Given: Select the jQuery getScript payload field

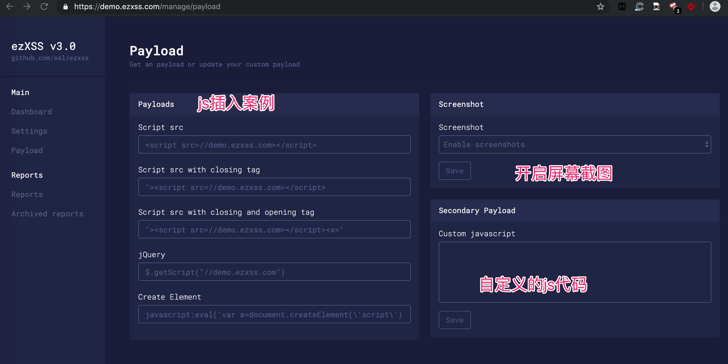Looking at the screenshot, I should (x=274, y=272).
